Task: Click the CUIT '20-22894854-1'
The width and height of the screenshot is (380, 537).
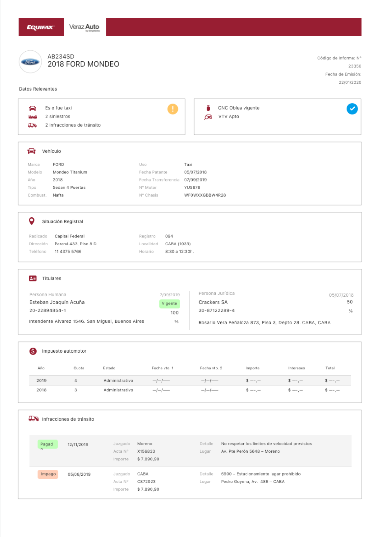Action: click(48, 310)
